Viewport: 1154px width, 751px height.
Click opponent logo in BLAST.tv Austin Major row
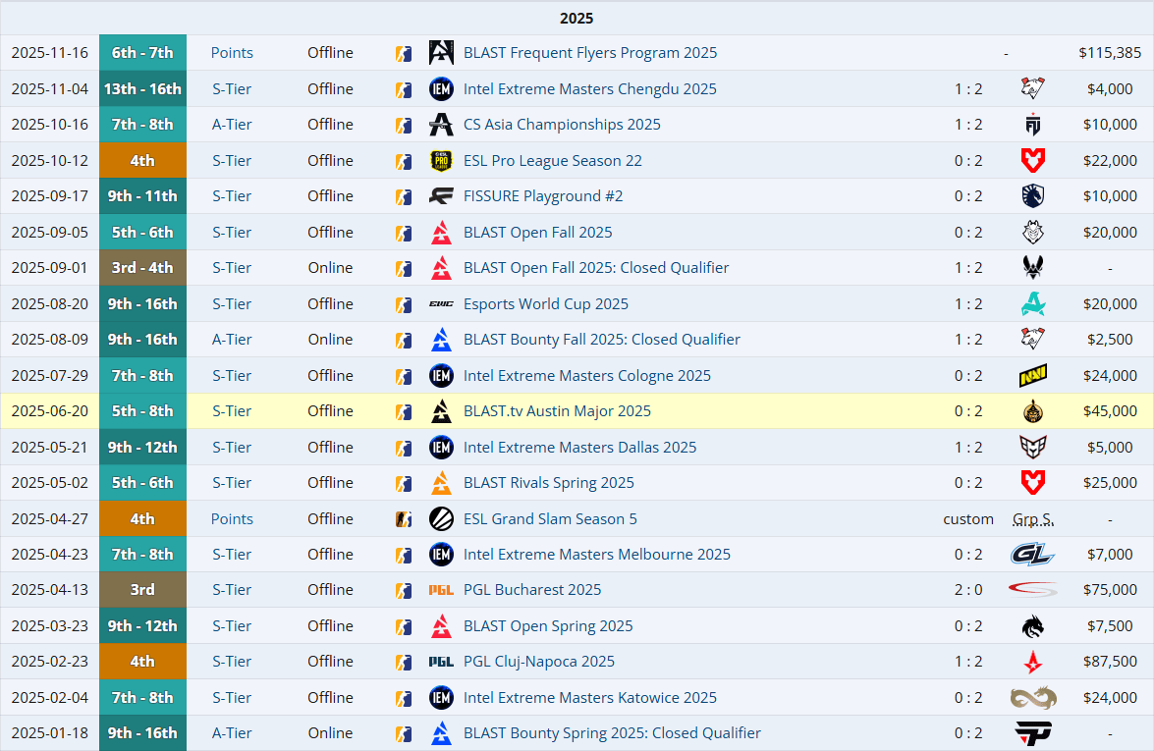pyautogui.click(x=1032, y=411)
